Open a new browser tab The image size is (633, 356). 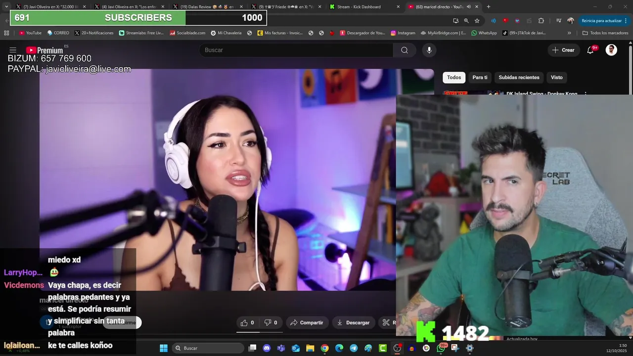point(489,7)
